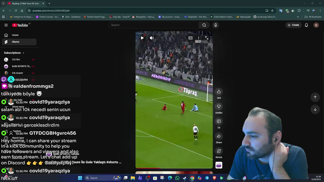The height and width of the screenshot is (182, 324).
Task: Bookmark this page with star icon
Action: 272,11
